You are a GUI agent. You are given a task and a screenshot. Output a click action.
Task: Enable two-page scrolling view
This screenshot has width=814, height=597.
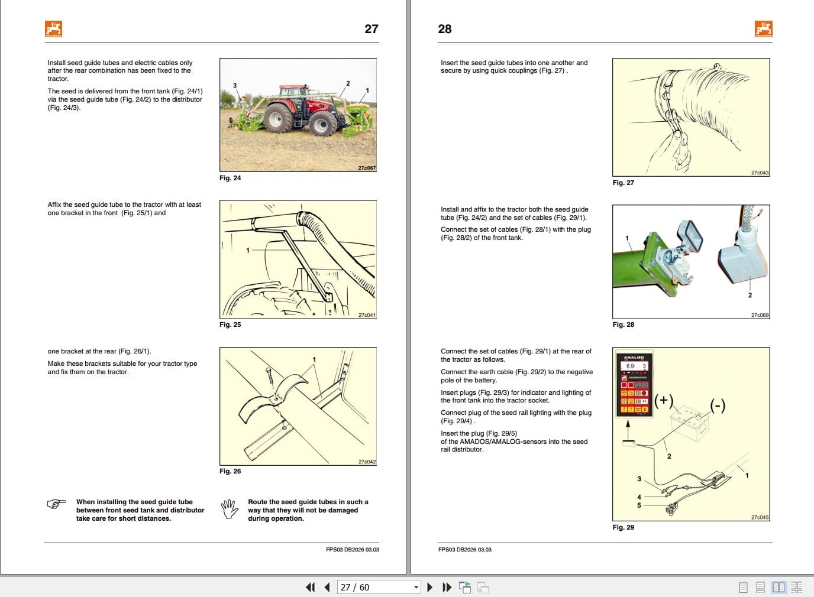[797, 587]
